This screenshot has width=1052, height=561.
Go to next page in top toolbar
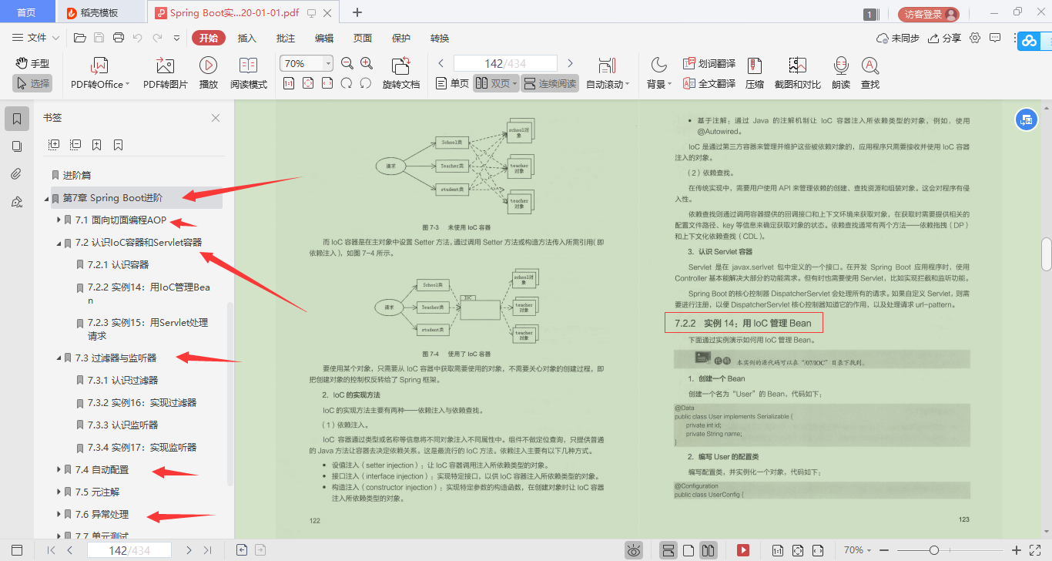coord(570,63)
